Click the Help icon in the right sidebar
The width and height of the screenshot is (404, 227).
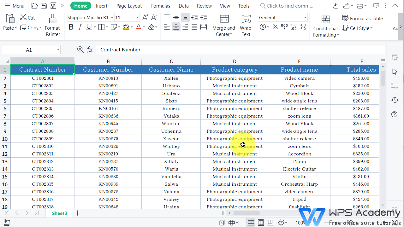click(394, 114)
